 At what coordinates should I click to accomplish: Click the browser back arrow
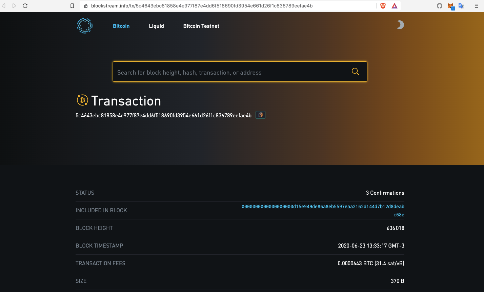pos(4,6)
